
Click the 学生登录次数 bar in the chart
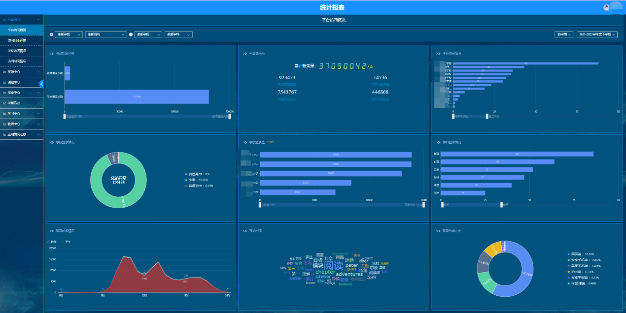coord(137,97)
